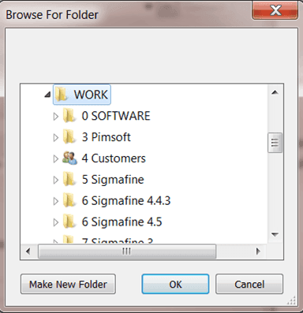This screenshot has height=313, width=303.
Task: Select the 6 Sigmafine 4.4.3 folder name
Action: tap(126, 201)
